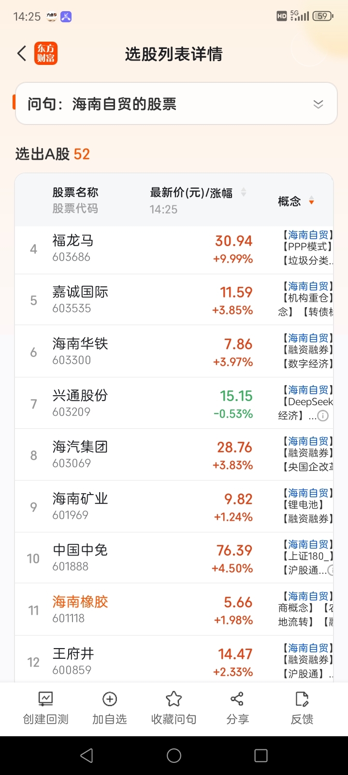Tap info icon in 兴通股份 concept cell

pyautogui.click(x=323, y=416)
